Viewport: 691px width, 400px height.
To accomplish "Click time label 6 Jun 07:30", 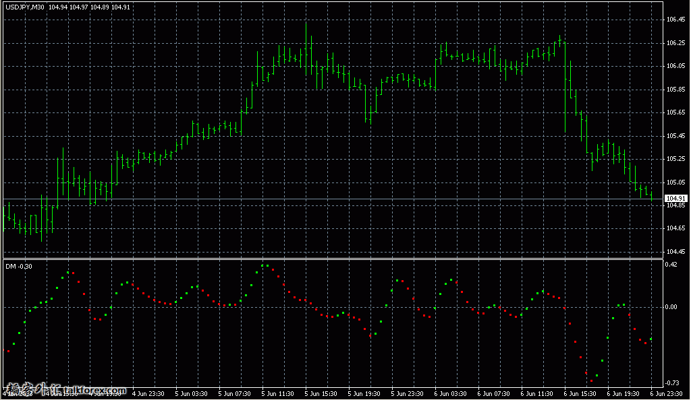I will coord(493,394).
